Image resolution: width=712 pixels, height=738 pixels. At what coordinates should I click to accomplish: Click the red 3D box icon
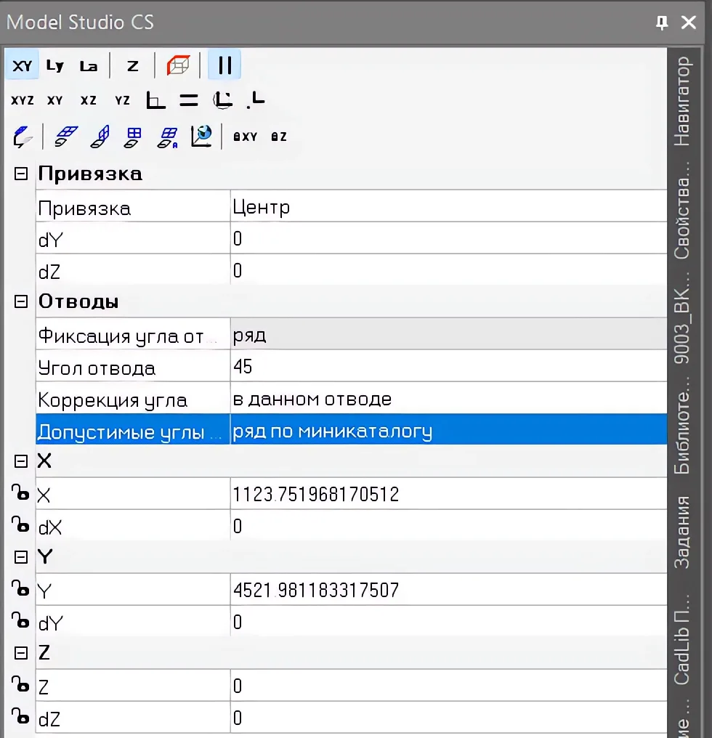coord(177,65)
